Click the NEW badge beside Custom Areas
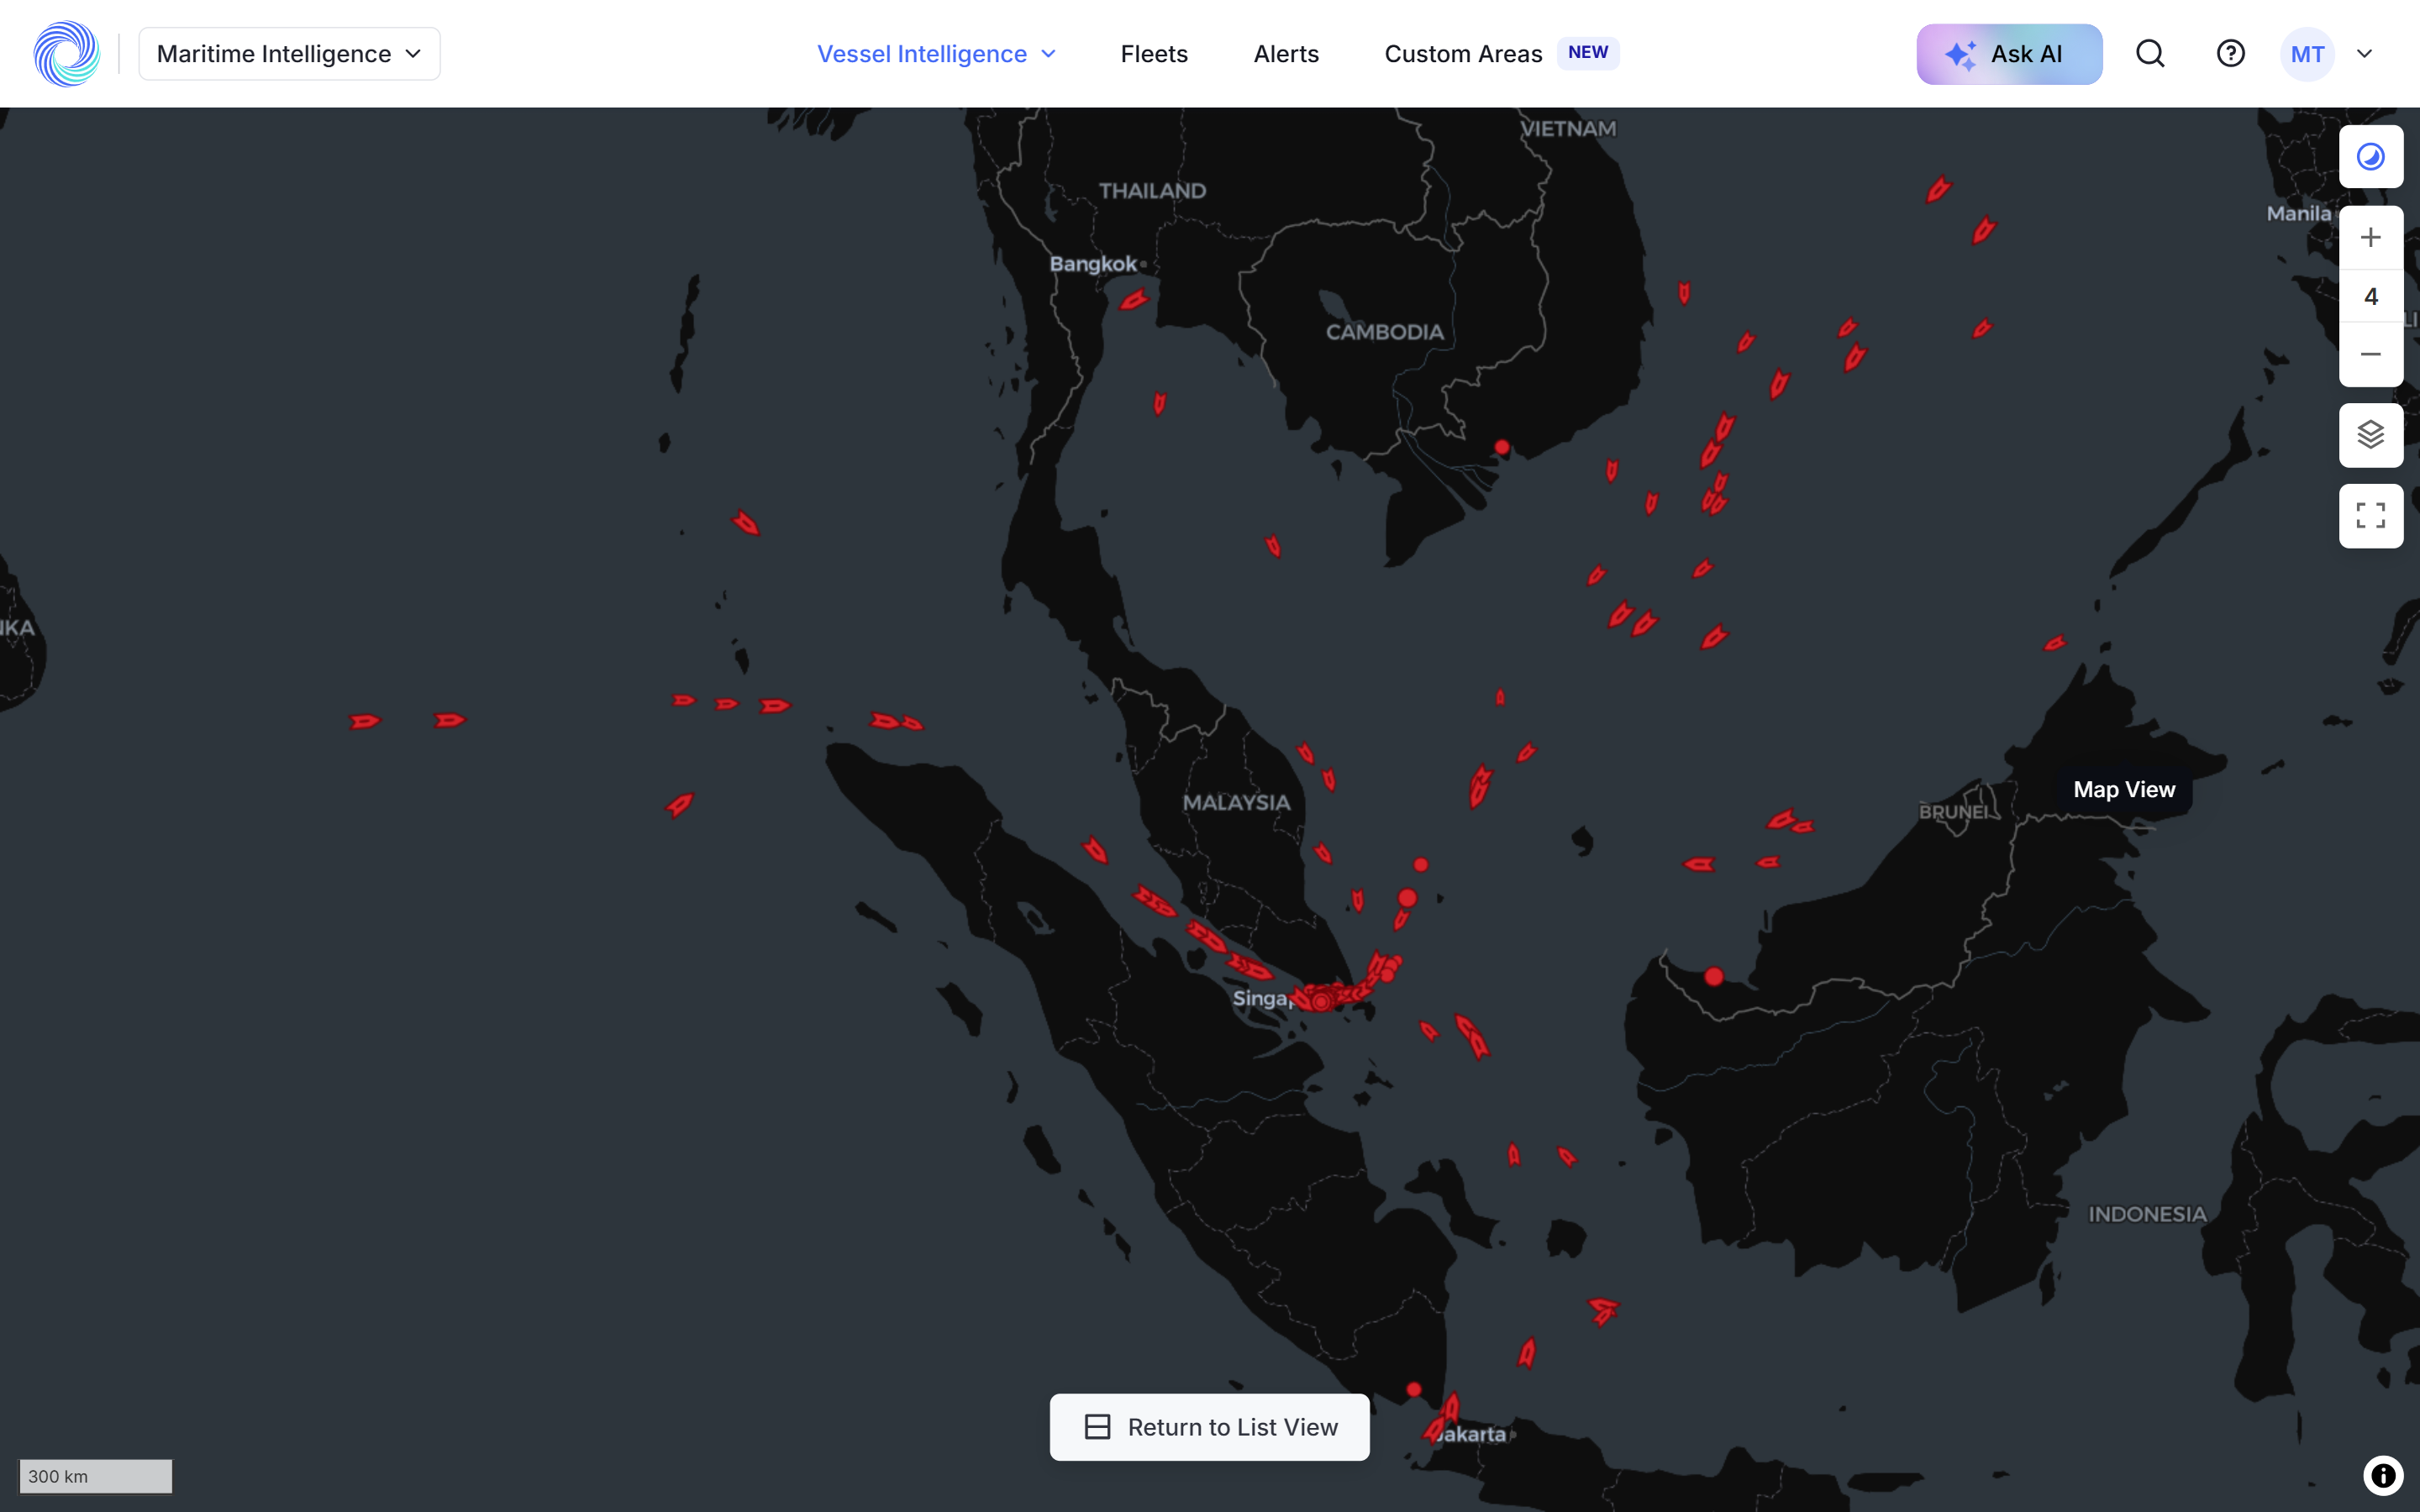Screen dimensions: 2420x1512 pos(1588,53)
